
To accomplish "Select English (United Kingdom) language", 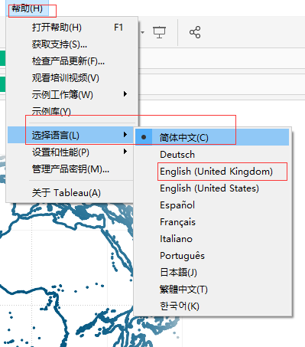I will [213, 172].
